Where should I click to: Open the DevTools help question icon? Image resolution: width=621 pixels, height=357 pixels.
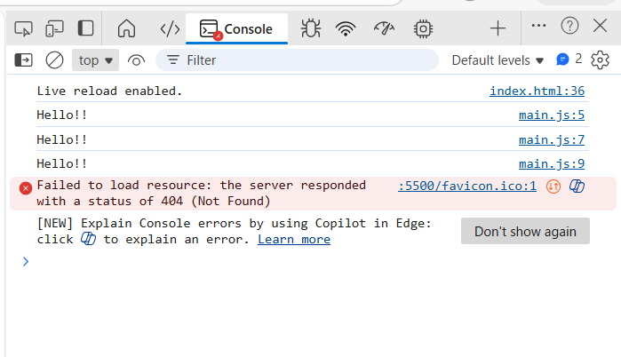(569, 27)
